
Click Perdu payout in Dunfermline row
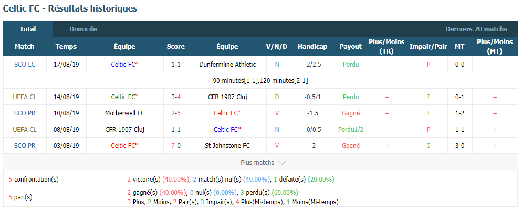click(x=351, y=64)
